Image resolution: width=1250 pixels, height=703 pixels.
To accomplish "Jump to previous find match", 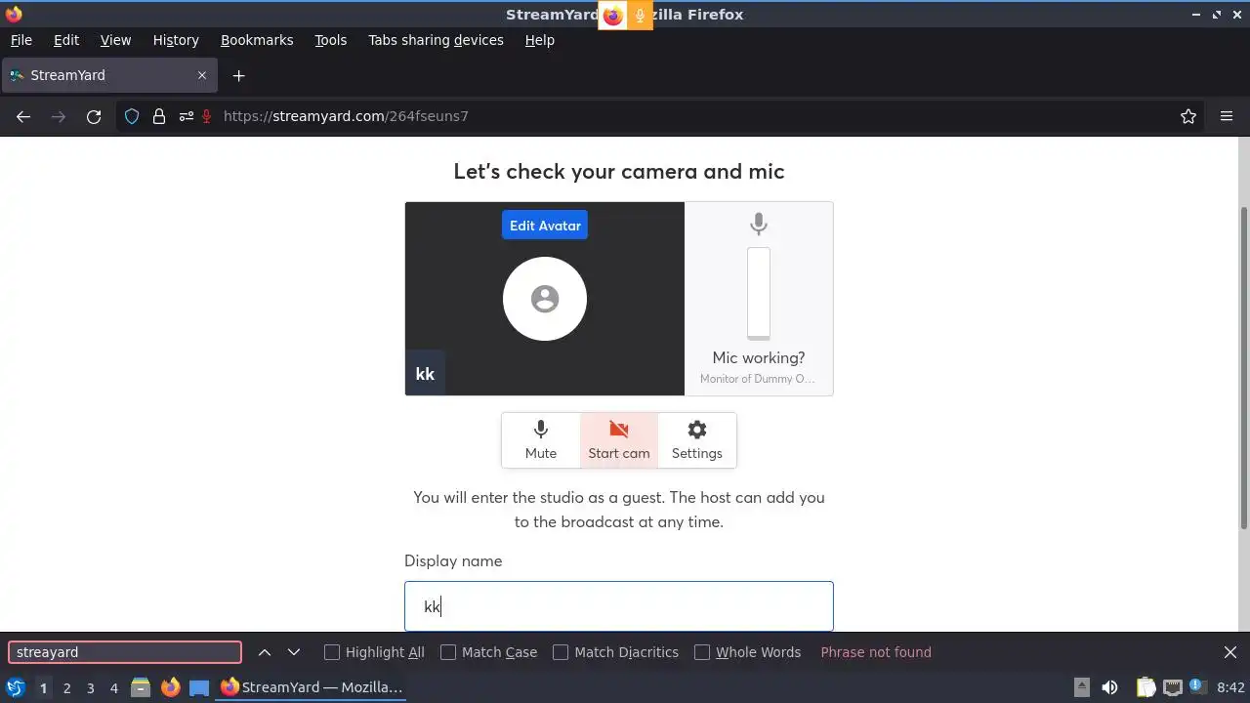I will pyautogui.click(x=265, y=652).
